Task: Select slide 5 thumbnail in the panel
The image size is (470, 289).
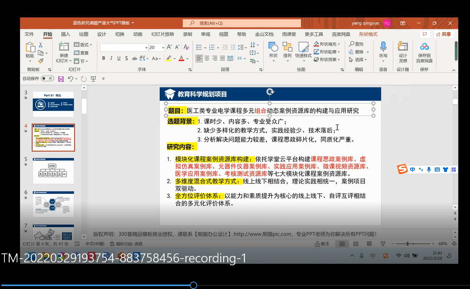Action: (x=53, y=171)
